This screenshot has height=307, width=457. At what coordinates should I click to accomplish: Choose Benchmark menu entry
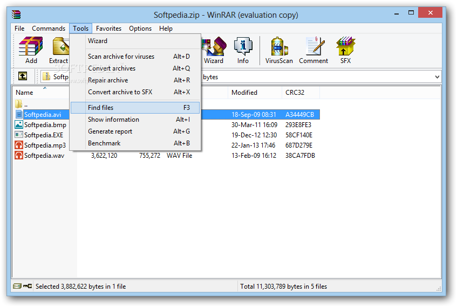(135, 143)
